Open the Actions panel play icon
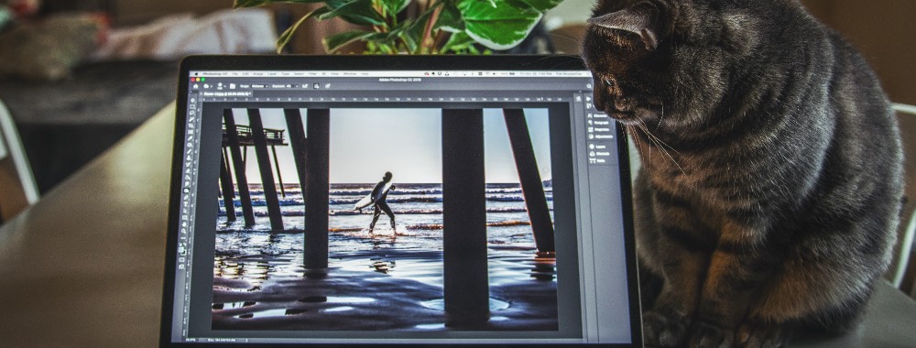The height and width of the screenshot is (348, 916). [x=588, y=99]
